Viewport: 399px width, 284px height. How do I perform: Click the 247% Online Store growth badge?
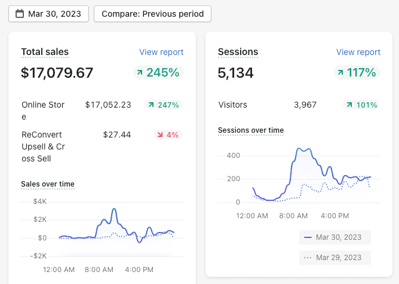(163, 105)
